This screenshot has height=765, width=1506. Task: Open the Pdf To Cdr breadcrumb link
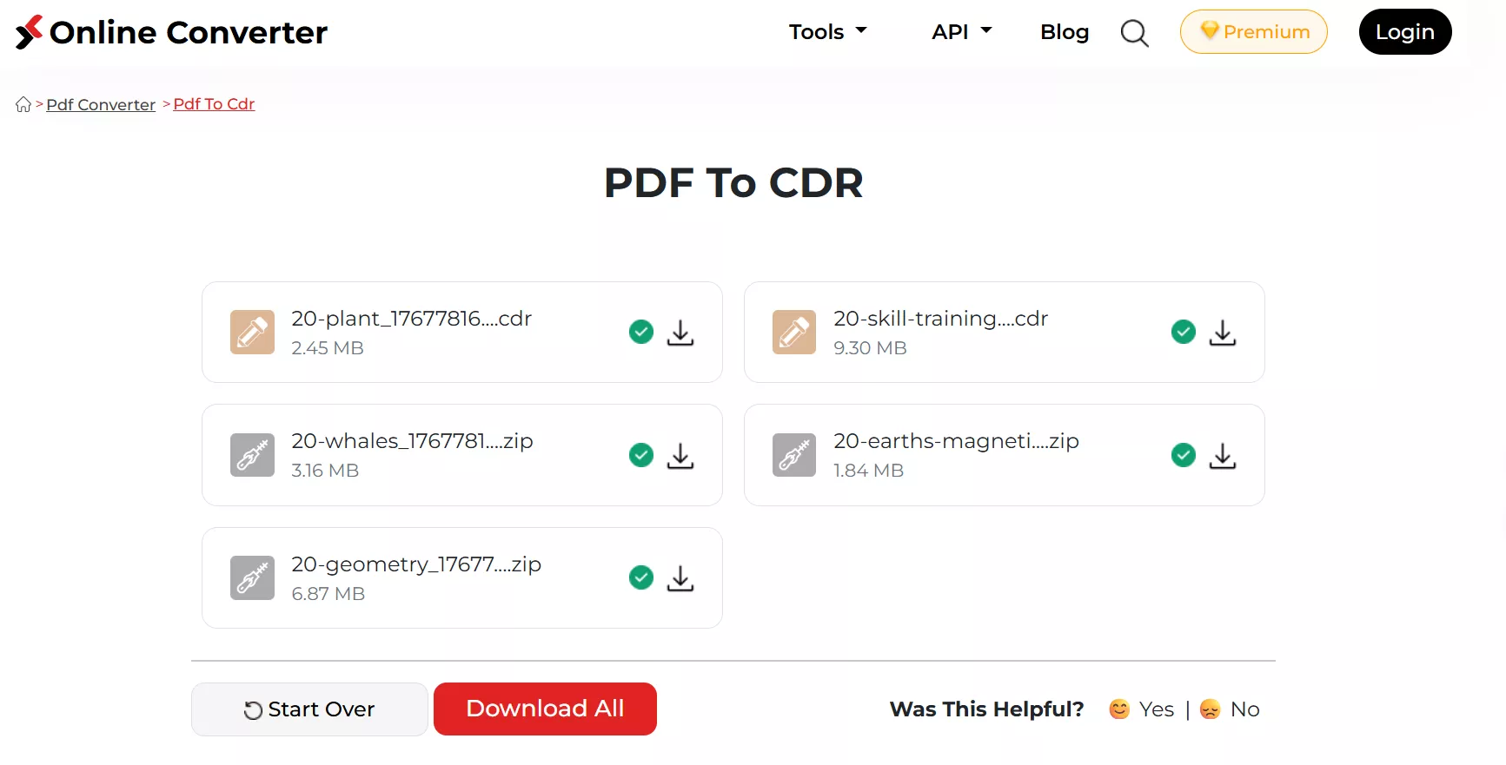pos(214,104)
